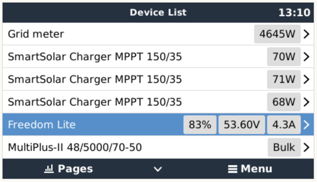317x182 pixels.
Task: Select the Freedom Lite device entry
Action: [42, 125]
